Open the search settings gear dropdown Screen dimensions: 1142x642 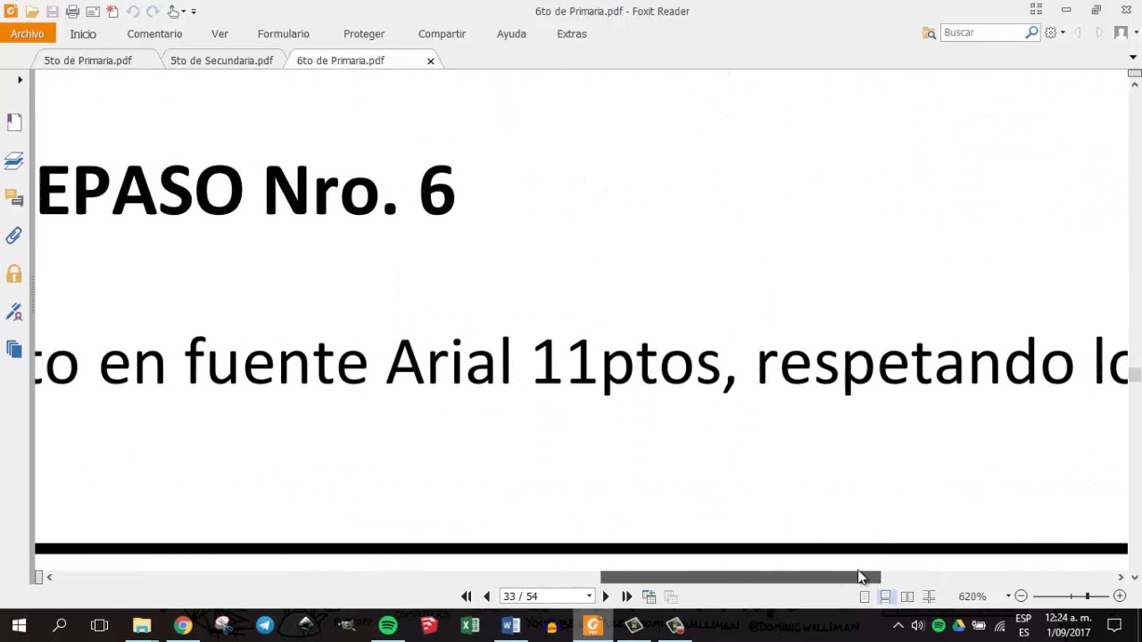pyautogui.click(x=1055, y=33)
